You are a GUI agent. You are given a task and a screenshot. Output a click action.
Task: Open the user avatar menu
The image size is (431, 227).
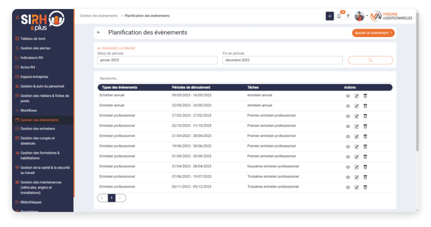[x=359, y=16]
